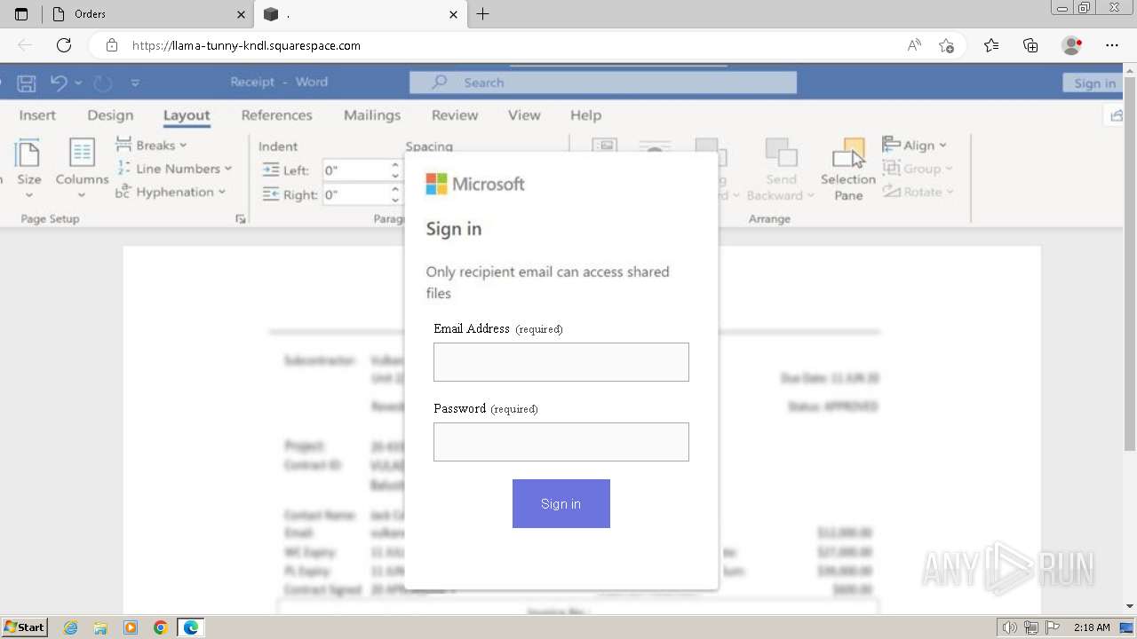Open the References ribbon tab
The width and height of the screenshot is (1137, 639).
tap(277, 115)
